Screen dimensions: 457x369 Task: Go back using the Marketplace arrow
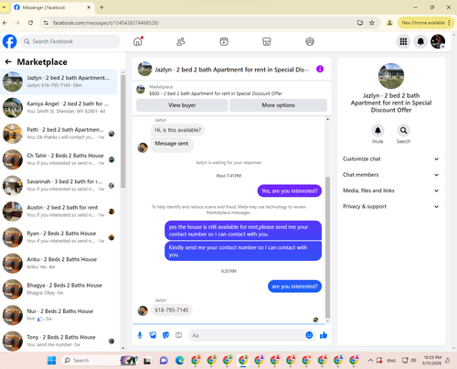click(x=8, y=62)
